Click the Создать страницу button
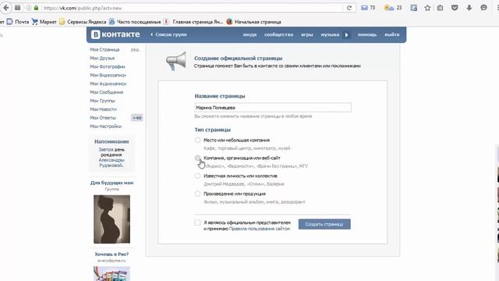This screenshot has width=499, height=281. 324,224
